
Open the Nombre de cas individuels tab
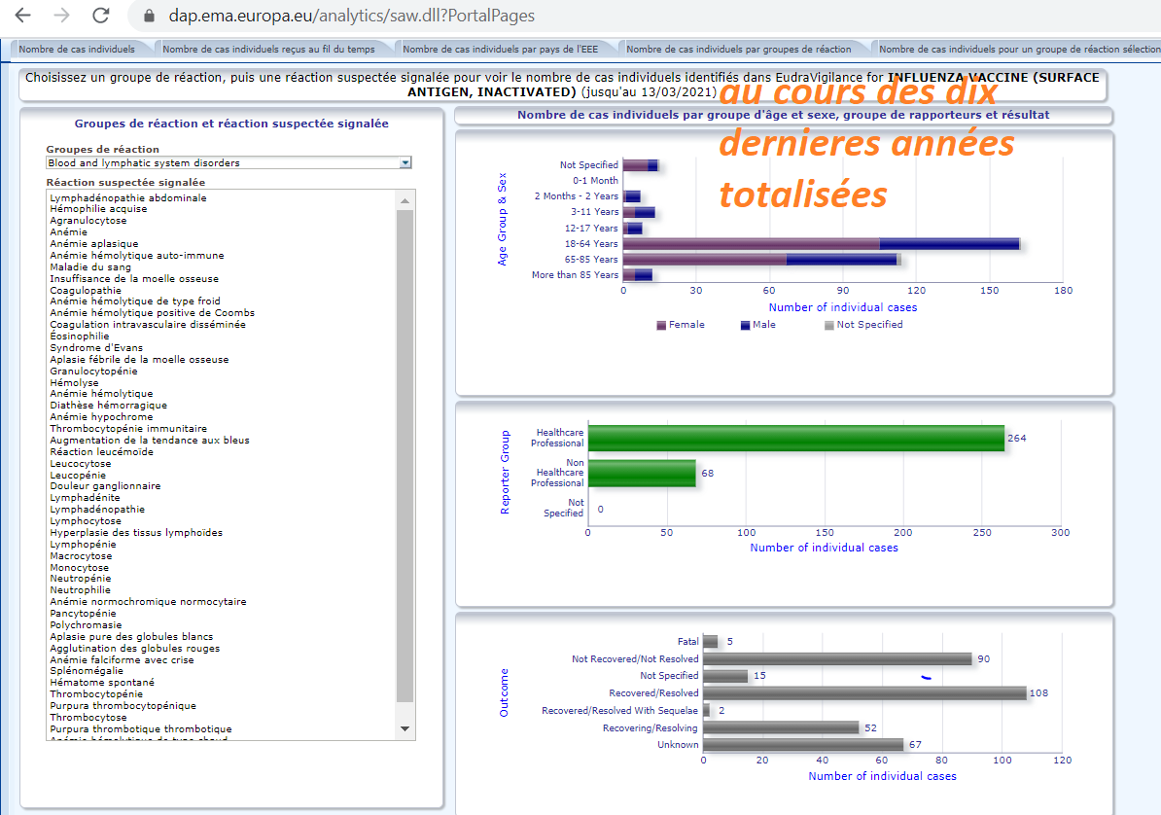76,49
